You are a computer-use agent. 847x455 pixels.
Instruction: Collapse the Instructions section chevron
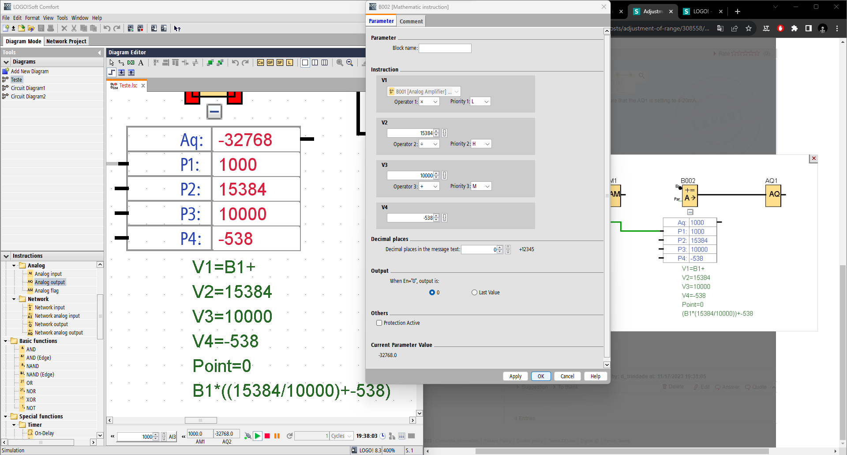coord(6,256)
